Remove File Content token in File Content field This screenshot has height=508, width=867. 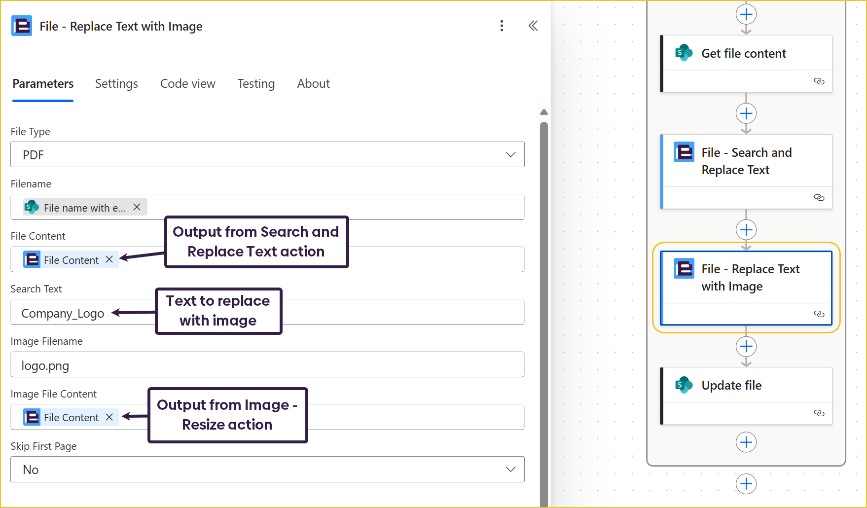[x=109, y=259]
